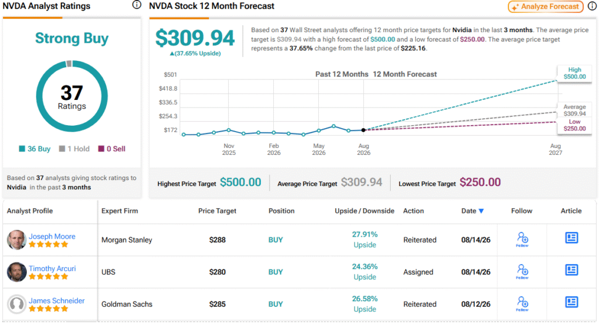Click the Expert Firm column header
This screenshot has height=325, width=599.
pos(119,211)
